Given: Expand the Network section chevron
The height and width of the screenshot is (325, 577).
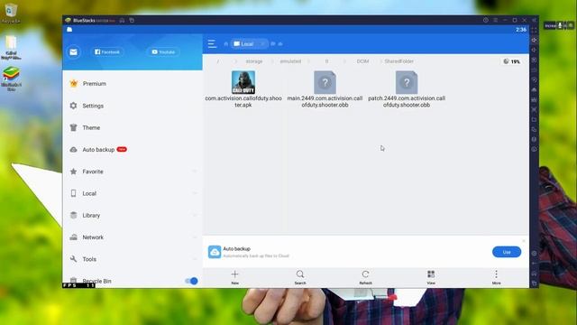Looking at the screenshot, I should click(195, 237).
